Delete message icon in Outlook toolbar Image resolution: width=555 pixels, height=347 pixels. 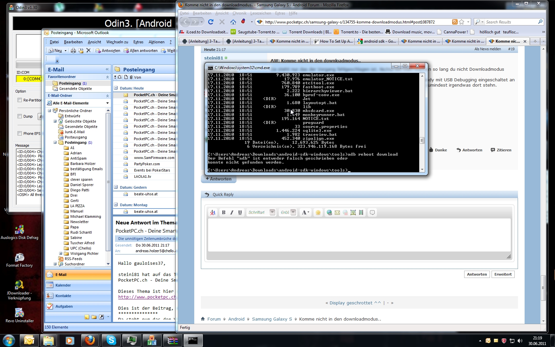pyautogui.click(x=88, y=51)
